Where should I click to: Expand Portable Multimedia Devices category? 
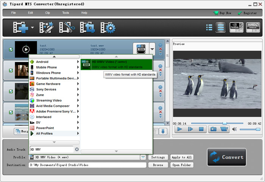pyautogui.click(x=55, y=78)
